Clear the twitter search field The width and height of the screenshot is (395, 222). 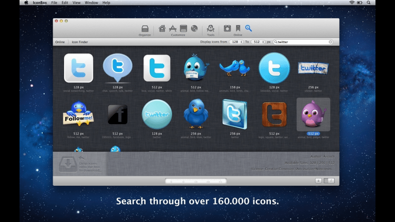tap(330, 42)
